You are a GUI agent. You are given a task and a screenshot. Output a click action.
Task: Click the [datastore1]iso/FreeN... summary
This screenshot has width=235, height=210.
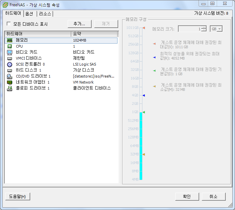pyautogui.click(x=94, y=76)
